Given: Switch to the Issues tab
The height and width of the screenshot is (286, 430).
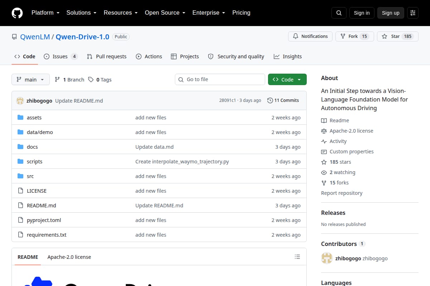Looking at the screenshot, I should click(x=61, y=56).
